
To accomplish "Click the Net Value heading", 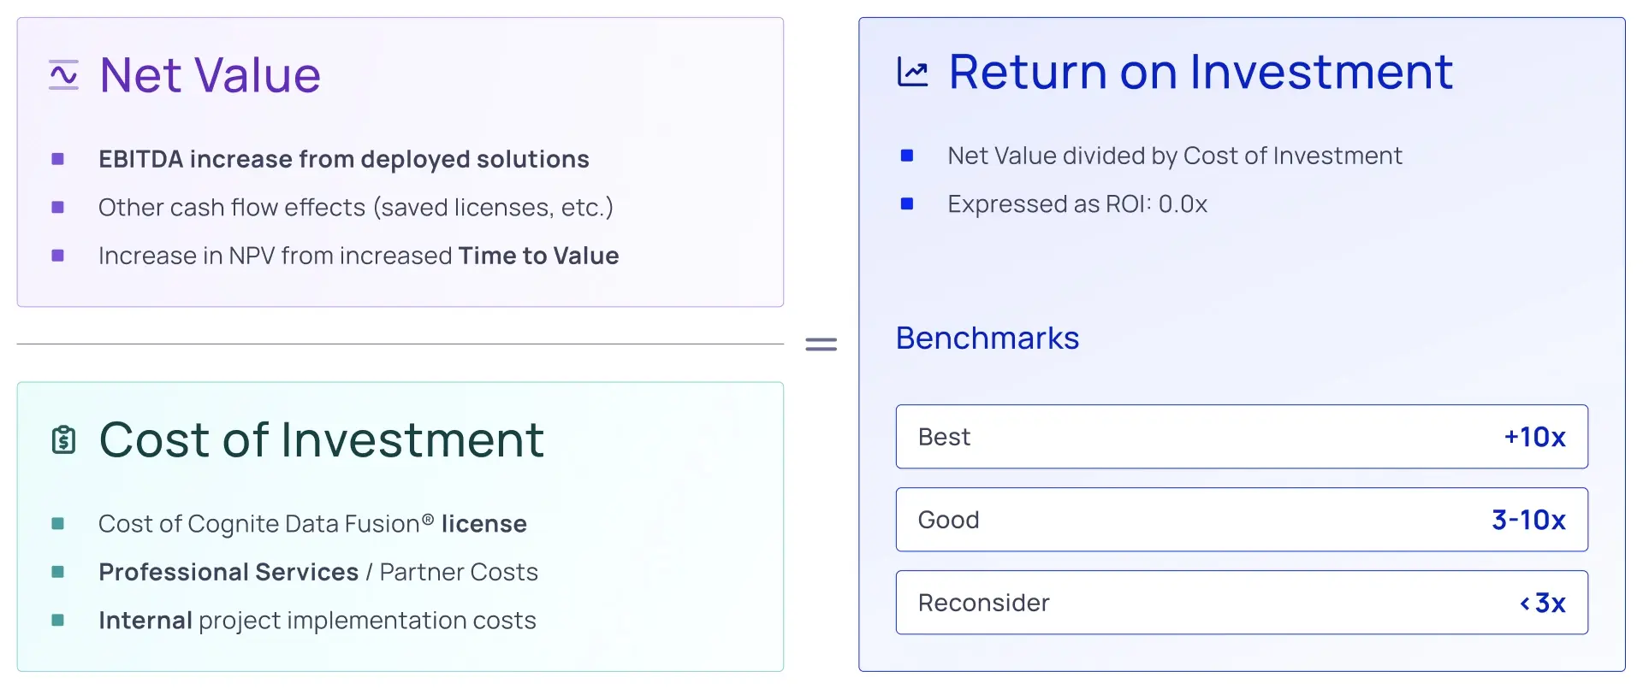I will click(x=211, y=75).
